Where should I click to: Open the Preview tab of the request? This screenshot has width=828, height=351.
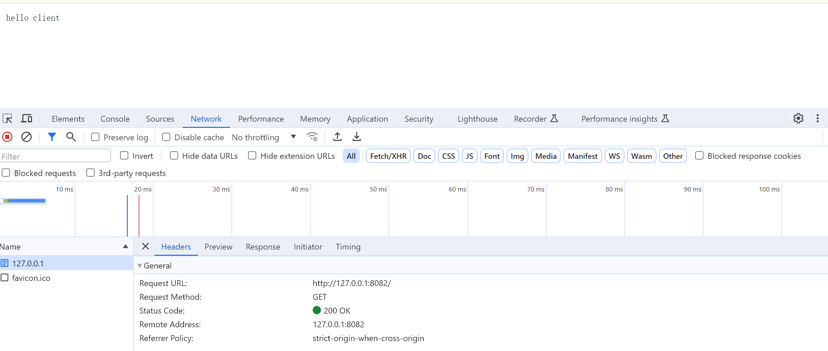click(218, 246)
